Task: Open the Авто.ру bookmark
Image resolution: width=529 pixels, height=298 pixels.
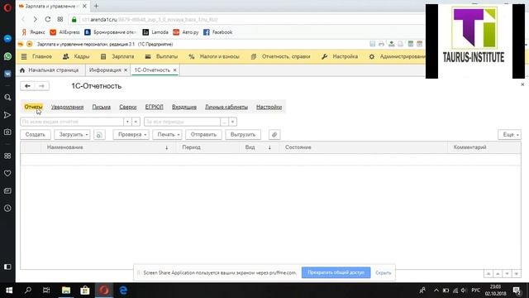Action: pos(186,32)
